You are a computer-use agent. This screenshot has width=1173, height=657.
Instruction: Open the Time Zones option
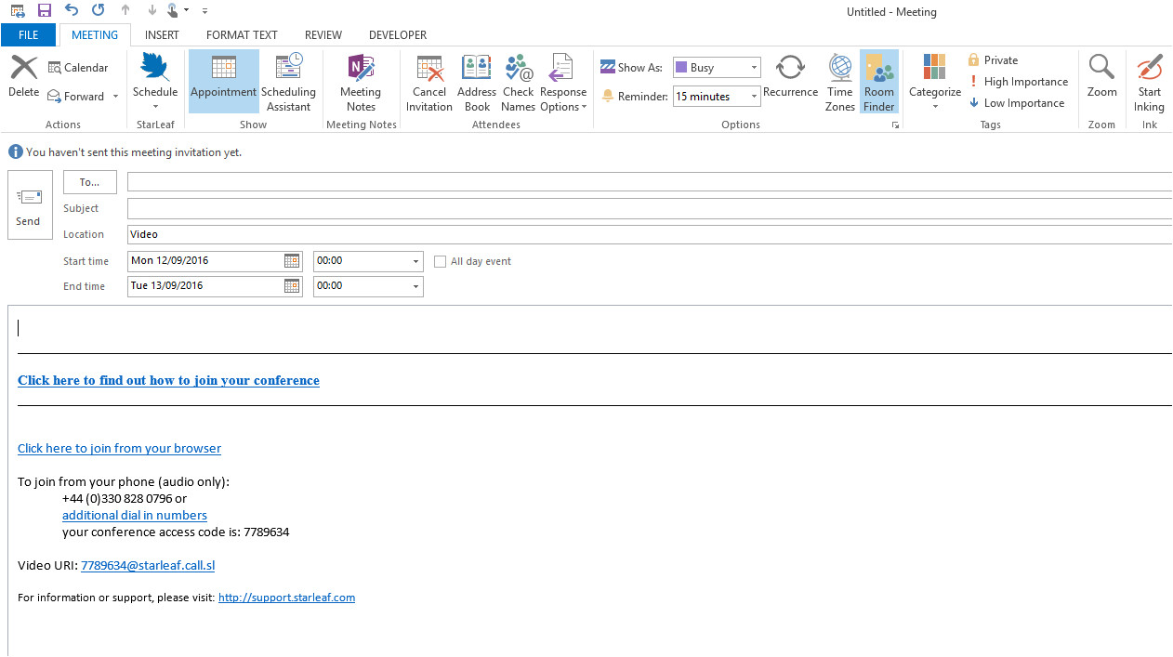839,82
